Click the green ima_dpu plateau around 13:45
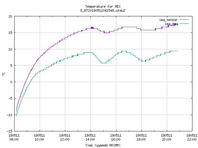This screenshot has width=198, height=148. click(88, 53)
